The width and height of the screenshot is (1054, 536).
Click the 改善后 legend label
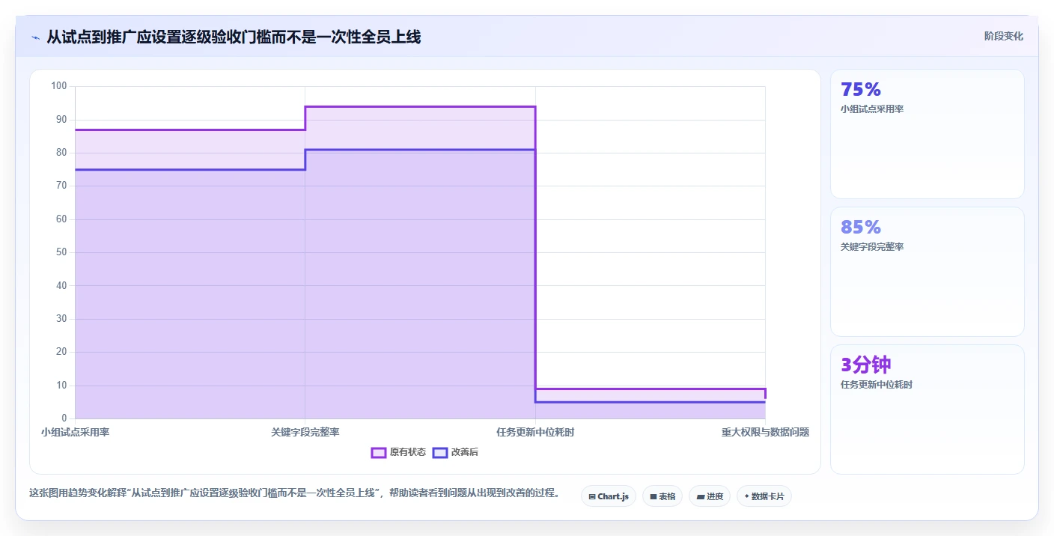click(x=464, y=452)
